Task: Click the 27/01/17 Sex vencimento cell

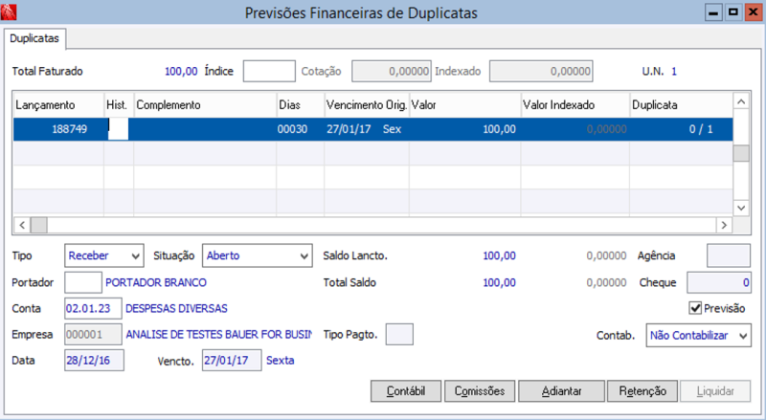Action: (367, 129)
